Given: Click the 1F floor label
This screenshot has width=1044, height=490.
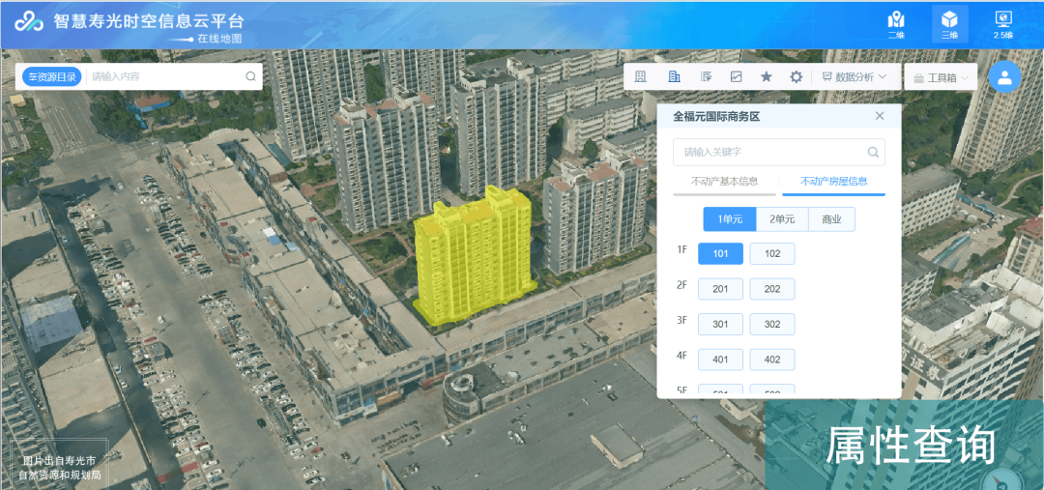Looking at the screenshot, I should pyautogui.click(x=681, y=249).
